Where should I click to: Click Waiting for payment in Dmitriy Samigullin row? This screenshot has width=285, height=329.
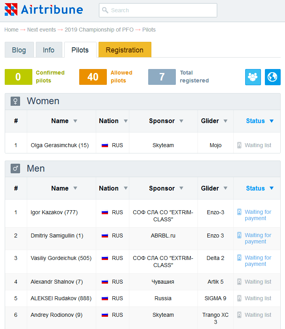(258, 238)
